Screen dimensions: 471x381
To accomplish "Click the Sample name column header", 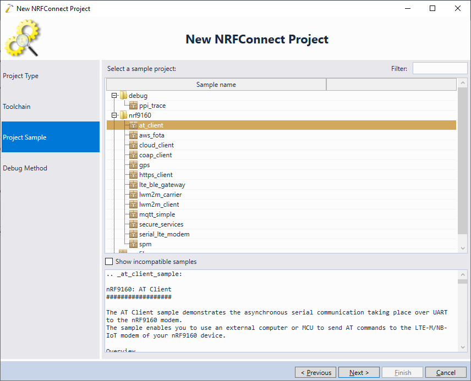I will [x=216, y=85].
